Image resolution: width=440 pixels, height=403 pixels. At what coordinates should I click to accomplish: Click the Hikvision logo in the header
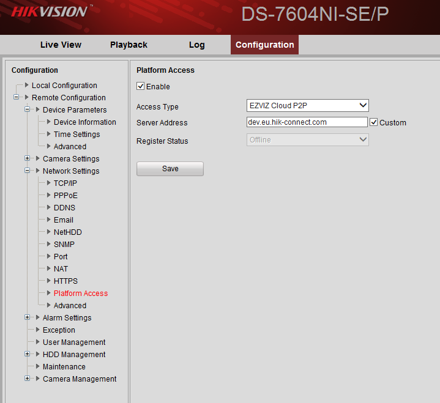coord(49,12)
